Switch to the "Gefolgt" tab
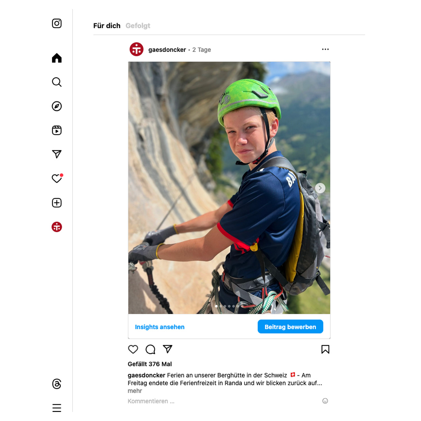The width and height of the screenshot is (421, 421). (x=138, y=26)
